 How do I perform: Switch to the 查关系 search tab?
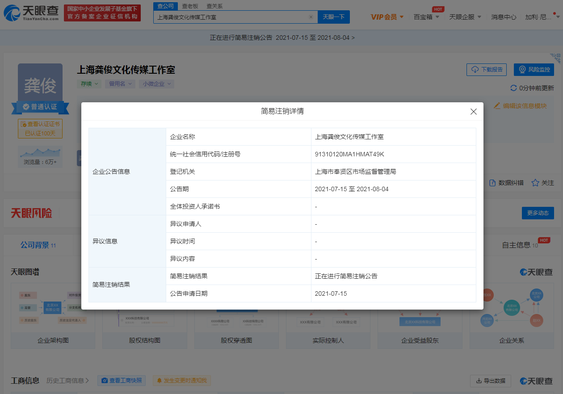[x=214, y=6]
